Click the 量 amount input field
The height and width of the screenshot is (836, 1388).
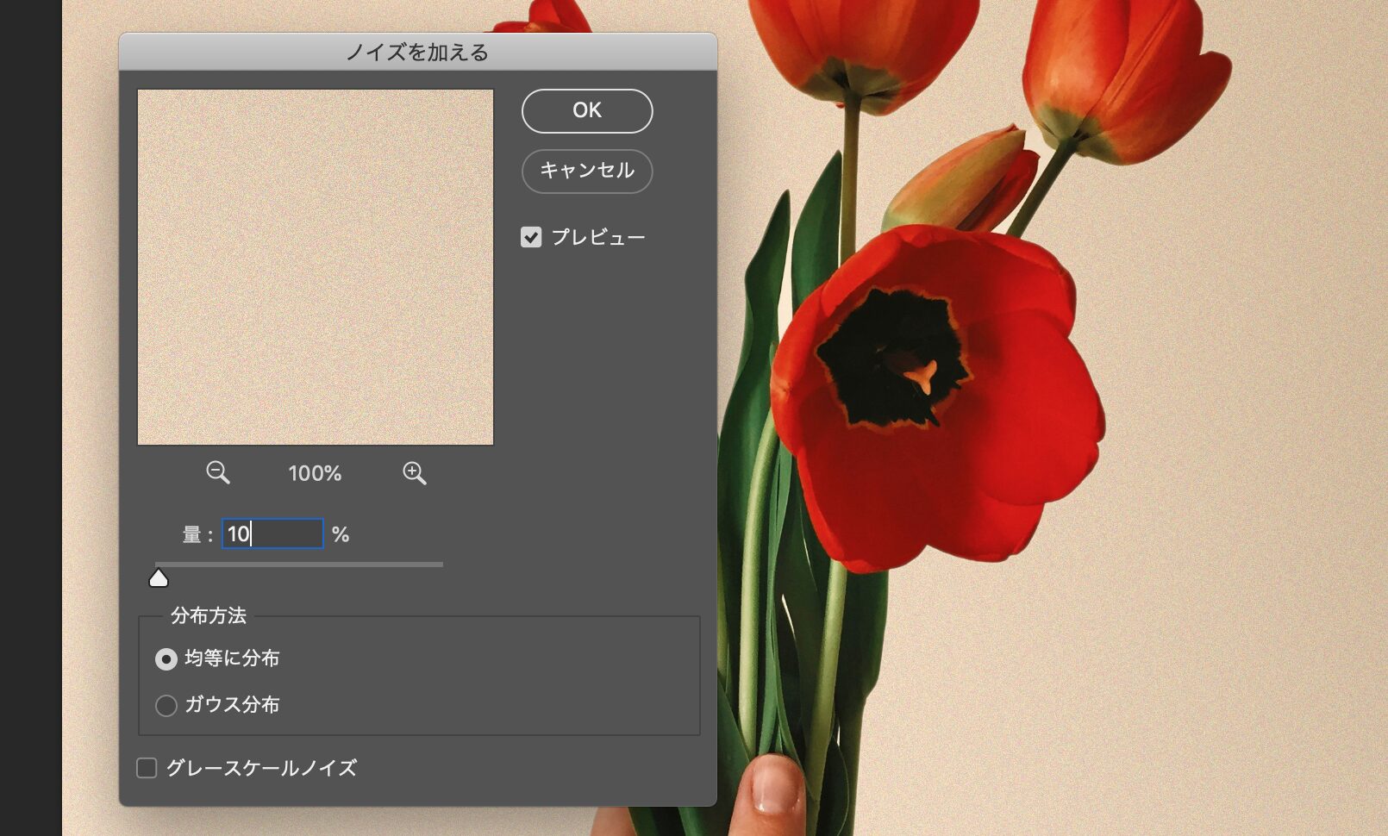click(x=272, y=533)
